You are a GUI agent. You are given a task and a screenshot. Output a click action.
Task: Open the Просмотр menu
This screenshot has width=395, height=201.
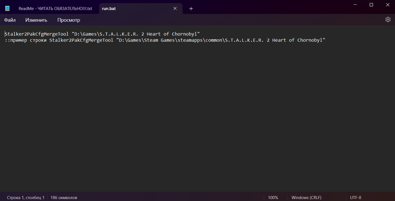click(x=69, y=20)
